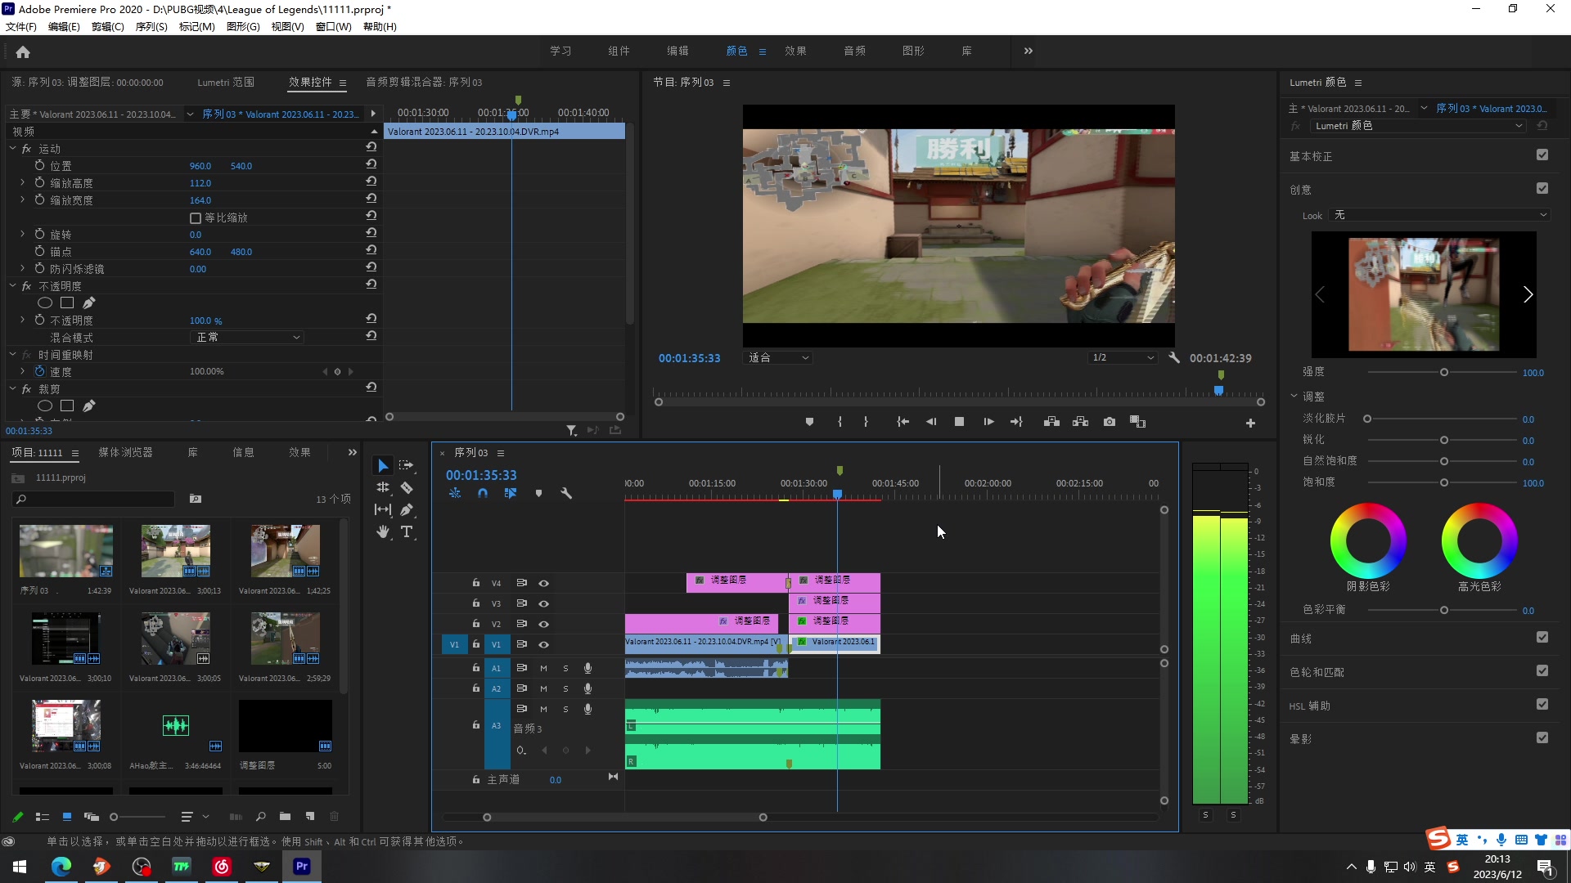Toggle V4 track output eye
This screenshot has width=1571, height=883.
pyautogui.click(x=543, y=583)
